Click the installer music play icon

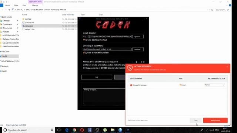click(x=141, y=62)
